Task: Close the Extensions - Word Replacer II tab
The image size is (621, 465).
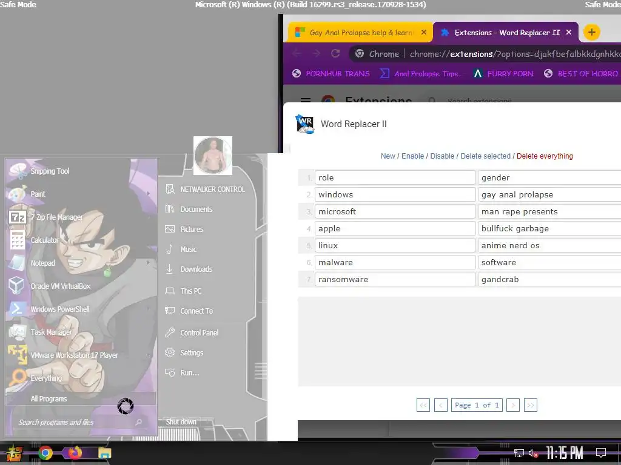Action: click(569, 33)
